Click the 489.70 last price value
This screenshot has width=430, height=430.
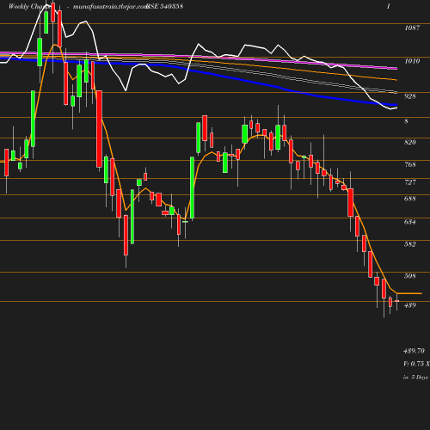pos(414,351)
